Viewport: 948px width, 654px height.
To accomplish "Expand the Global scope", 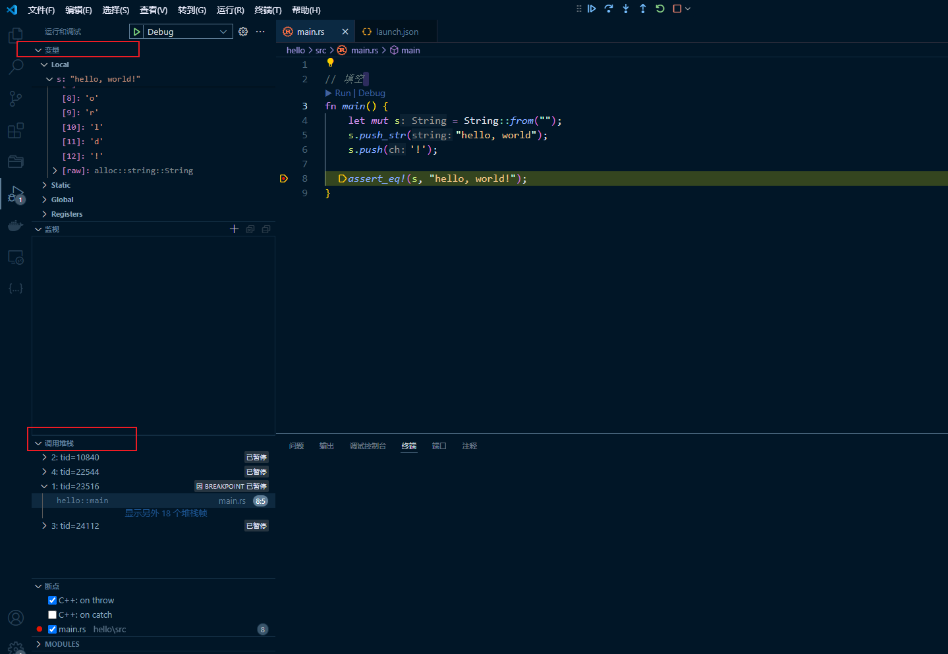I will pos(44,200).
